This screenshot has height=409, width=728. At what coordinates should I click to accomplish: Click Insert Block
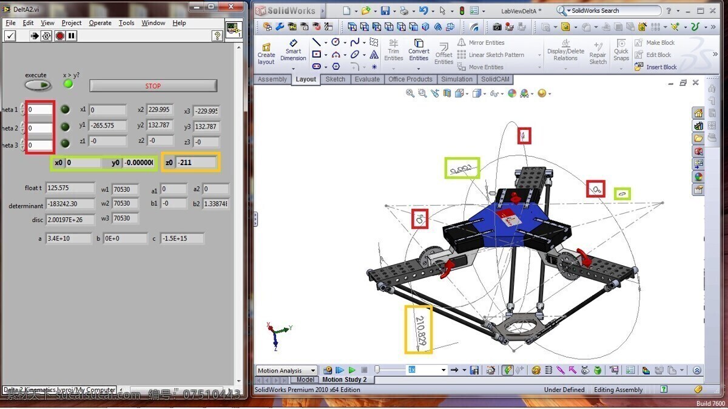click(x=655, y=67)
